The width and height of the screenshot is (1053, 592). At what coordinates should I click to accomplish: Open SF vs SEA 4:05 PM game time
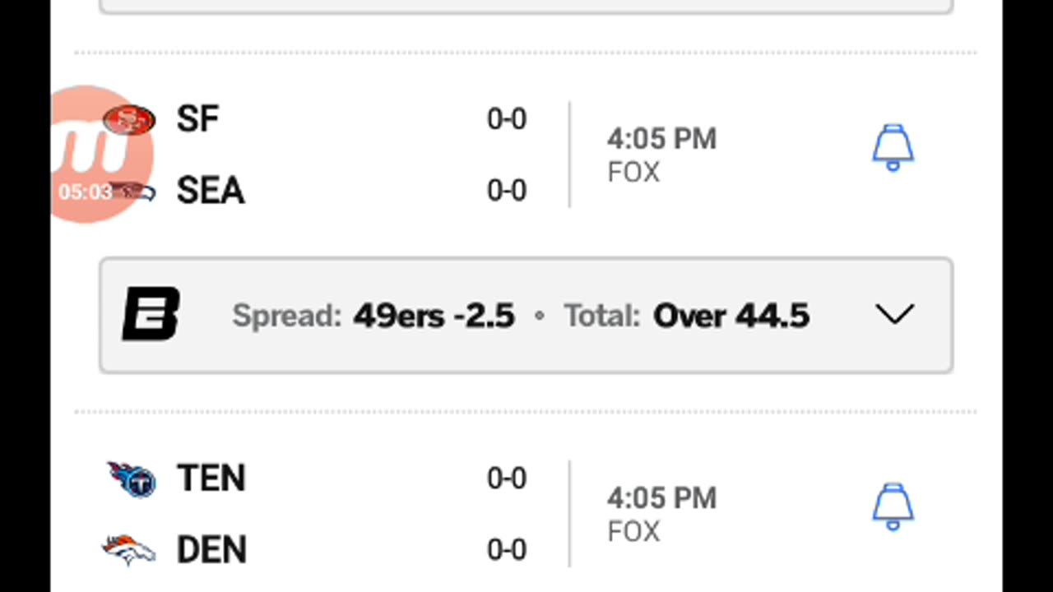click(x=661, y=139)
